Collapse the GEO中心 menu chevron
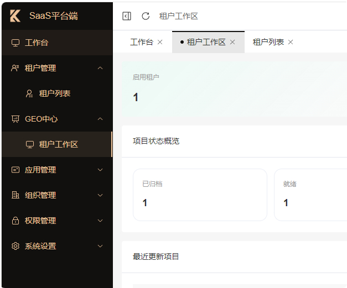Screen dimensions: 347x288 click(100, 119)
